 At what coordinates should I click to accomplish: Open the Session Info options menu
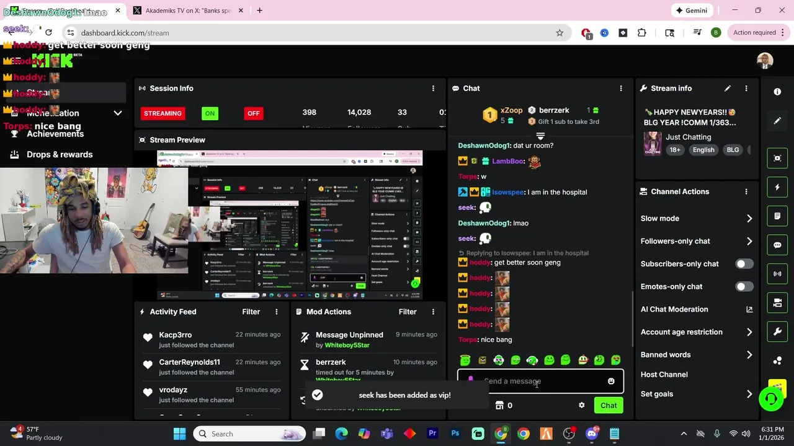433,89
